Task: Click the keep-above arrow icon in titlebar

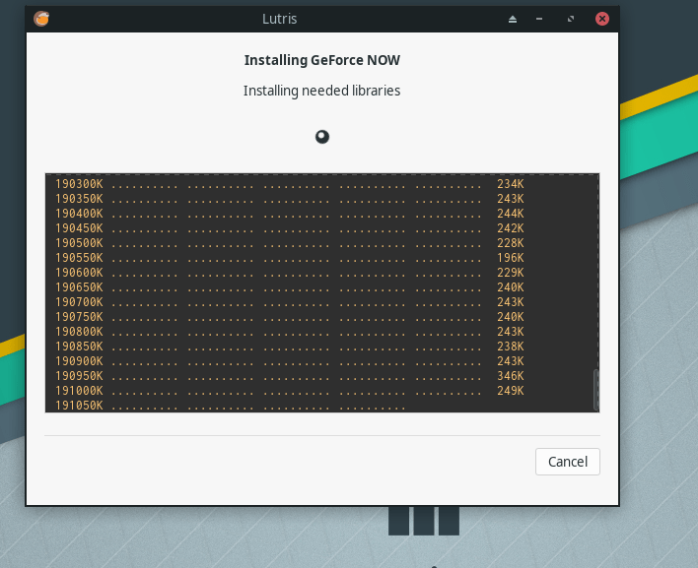Action: [513, 19]
